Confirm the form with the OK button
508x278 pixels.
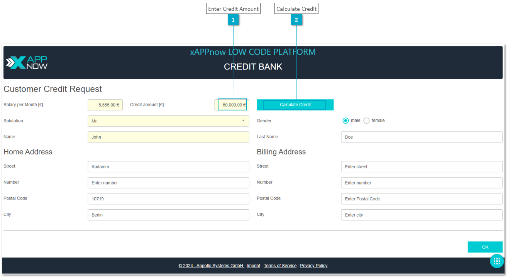click(485, 247)
